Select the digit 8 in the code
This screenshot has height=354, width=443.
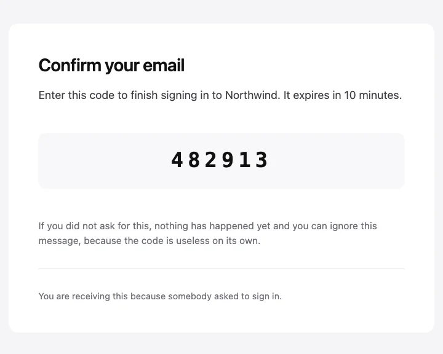point(194,160)
